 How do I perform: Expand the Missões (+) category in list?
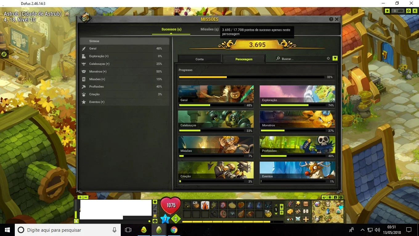click(x=124, y=79)
